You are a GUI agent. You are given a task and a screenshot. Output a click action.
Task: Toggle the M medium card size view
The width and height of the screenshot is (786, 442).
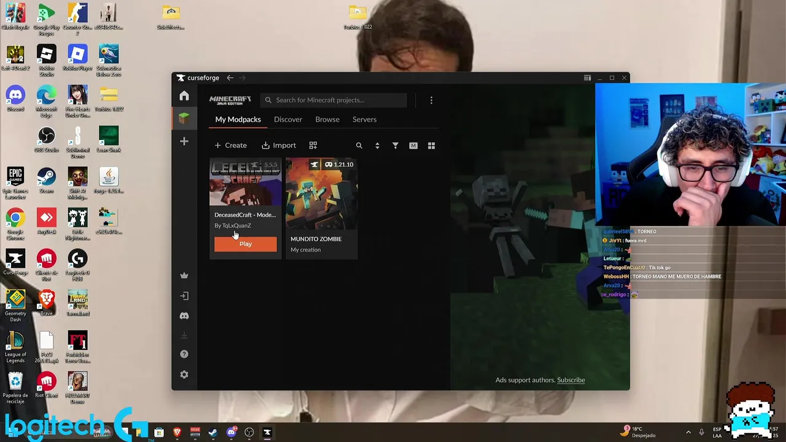pyautogui.click(x=413, y=145)
